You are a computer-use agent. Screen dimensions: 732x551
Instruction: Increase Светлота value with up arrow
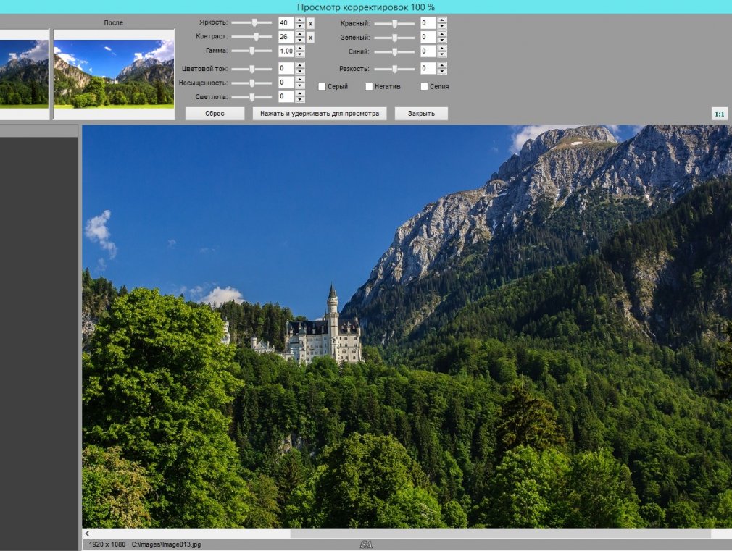click(x=300, y=93)
